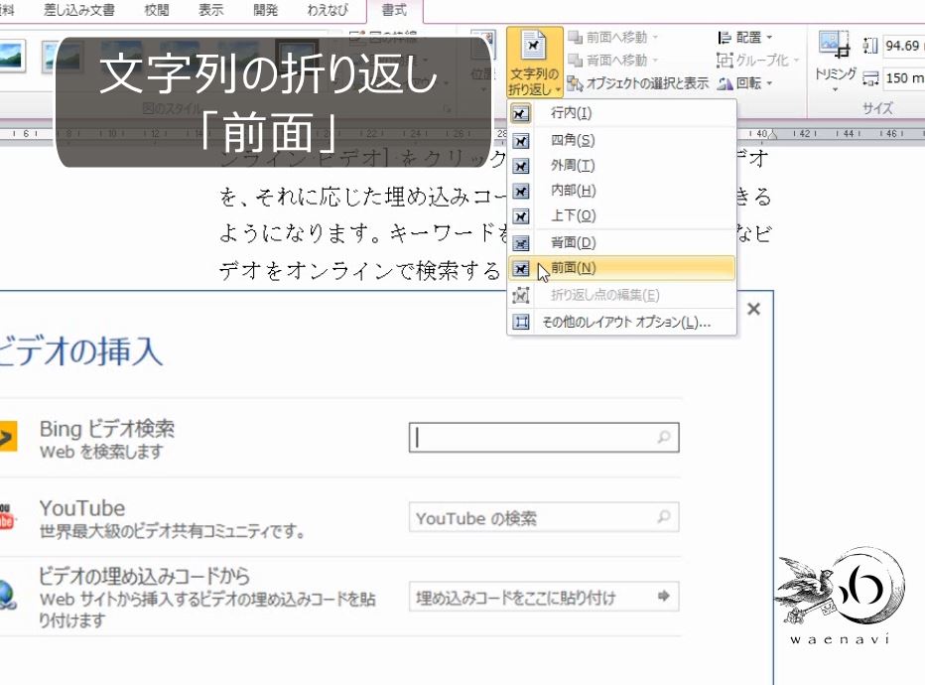Image resolution: width=925 pixels, height=685 pixels.
Task: Click the height value field 94.69
Action: (903, 46)
